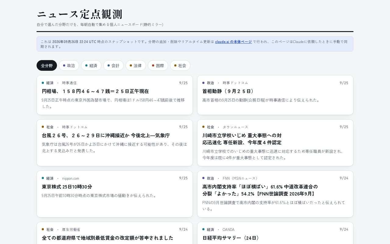
Task: Filter news by 経済 category
Action: coord(91,66)
